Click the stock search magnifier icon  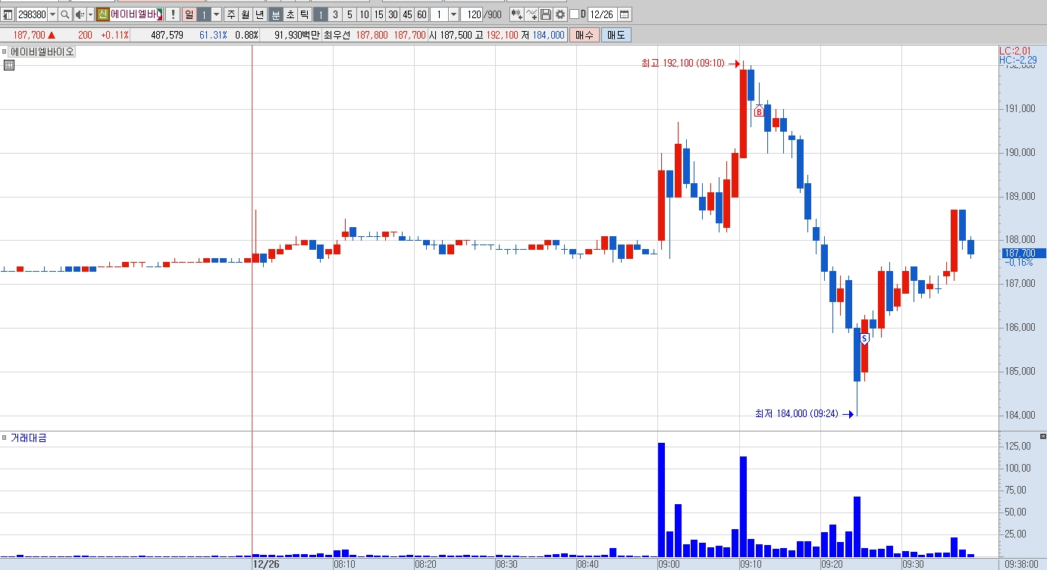pyautogui.click(x=64, y=14)
